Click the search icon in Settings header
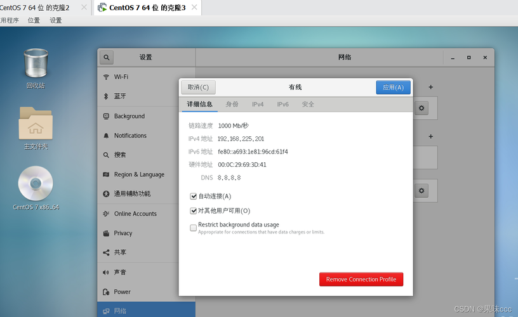518x317 pixels. coord(107,57)
